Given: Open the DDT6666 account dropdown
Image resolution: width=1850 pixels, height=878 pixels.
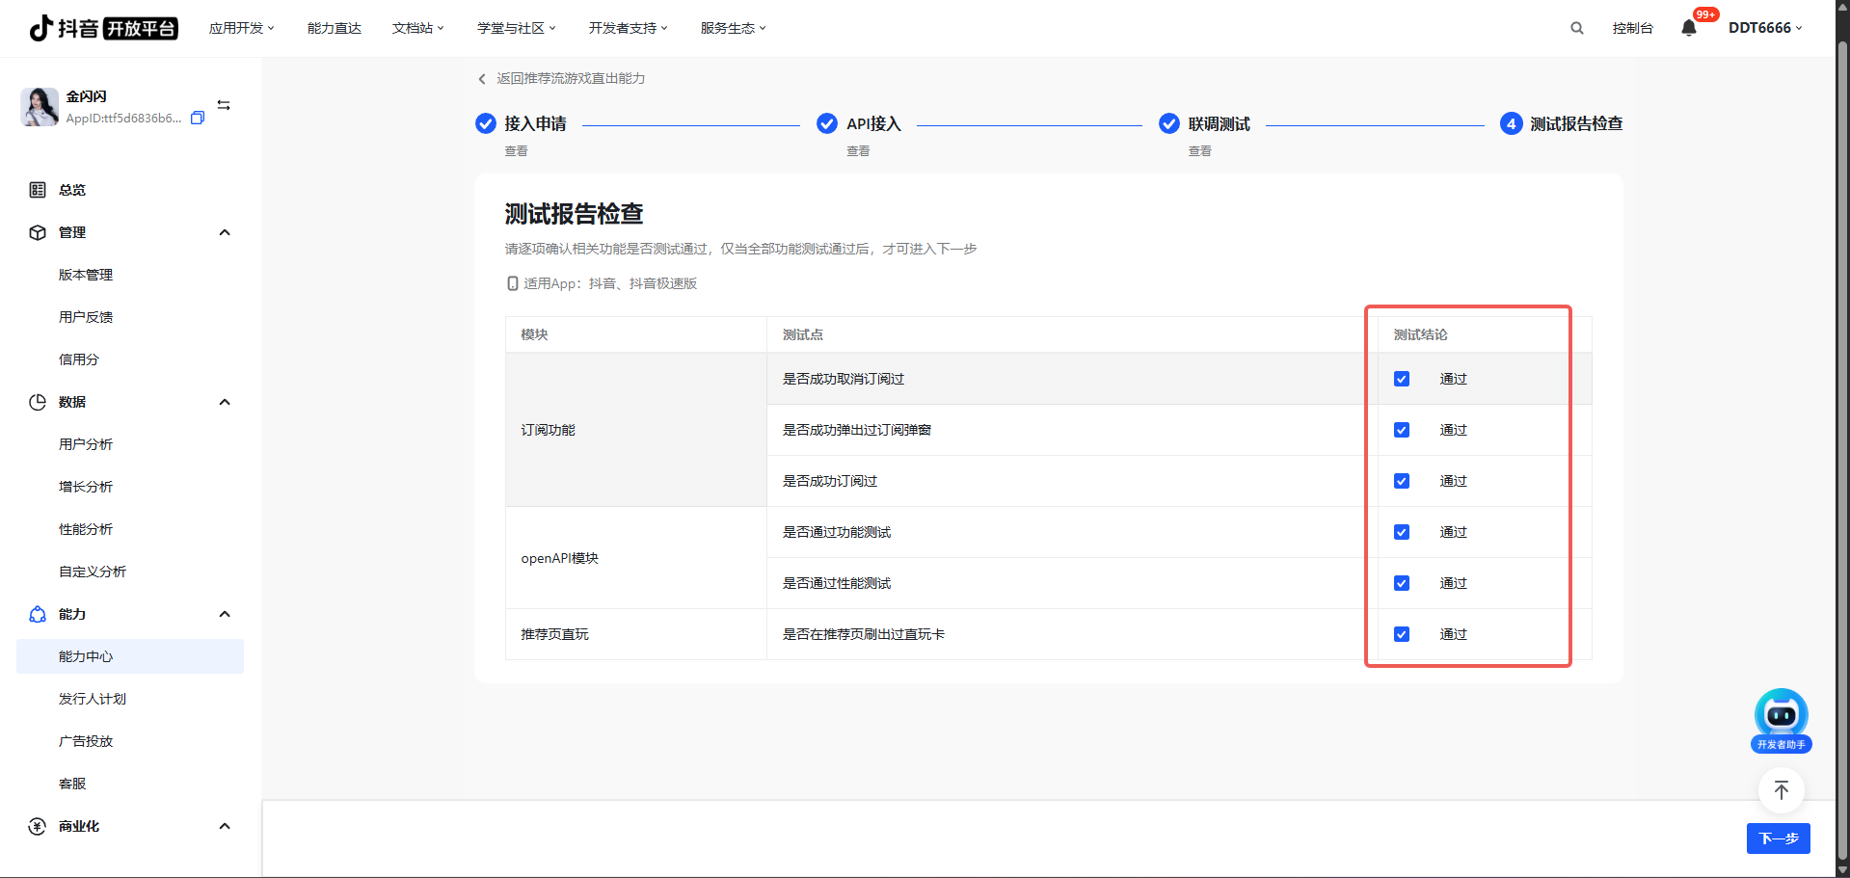Looking at the screenshot, I should click(1764, 28).
